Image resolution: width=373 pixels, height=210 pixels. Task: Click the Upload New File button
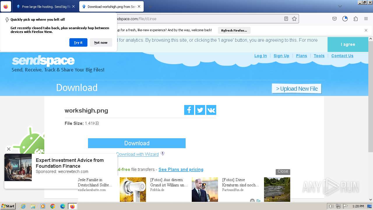coord(297,89)
